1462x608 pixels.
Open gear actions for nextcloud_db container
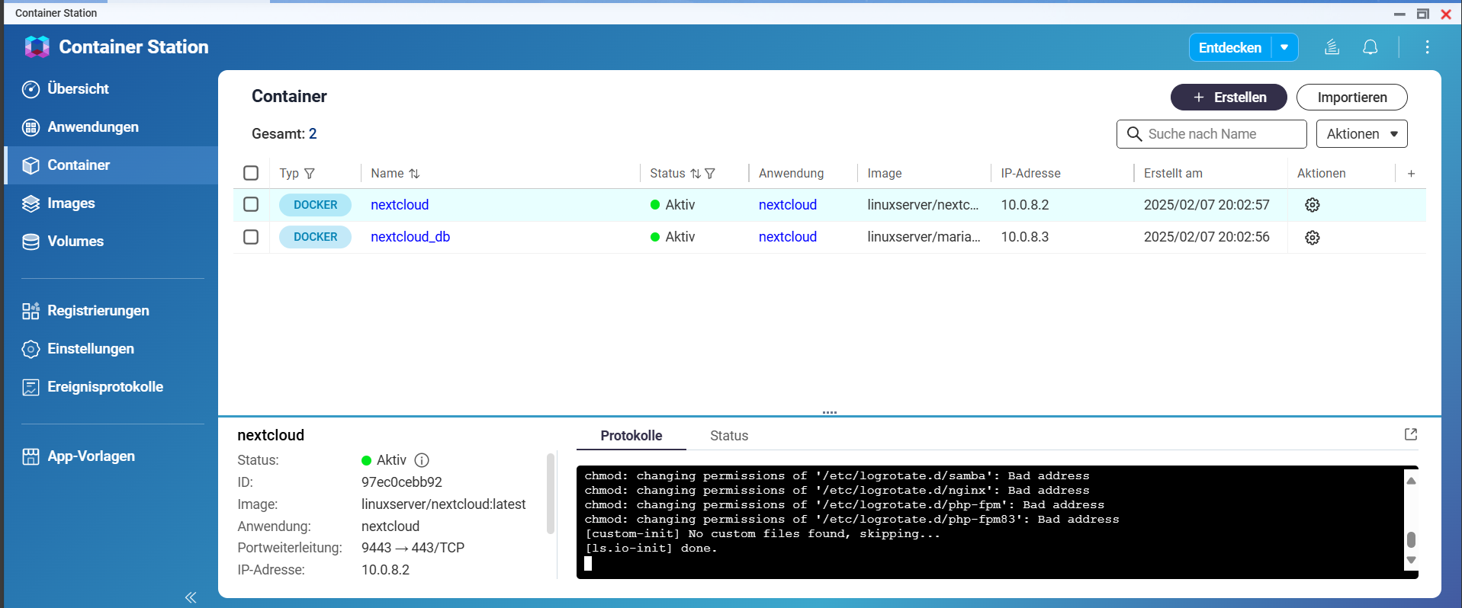coord(1313,238)
